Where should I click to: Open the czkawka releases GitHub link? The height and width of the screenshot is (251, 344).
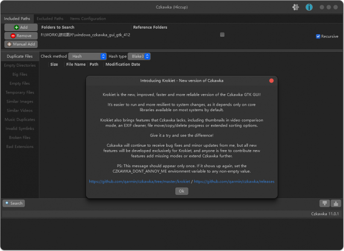234,182
